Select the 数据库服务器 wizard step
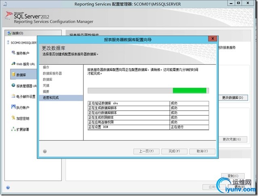The image size is (258, 196). pyautogui.click(x=52, y=73)
